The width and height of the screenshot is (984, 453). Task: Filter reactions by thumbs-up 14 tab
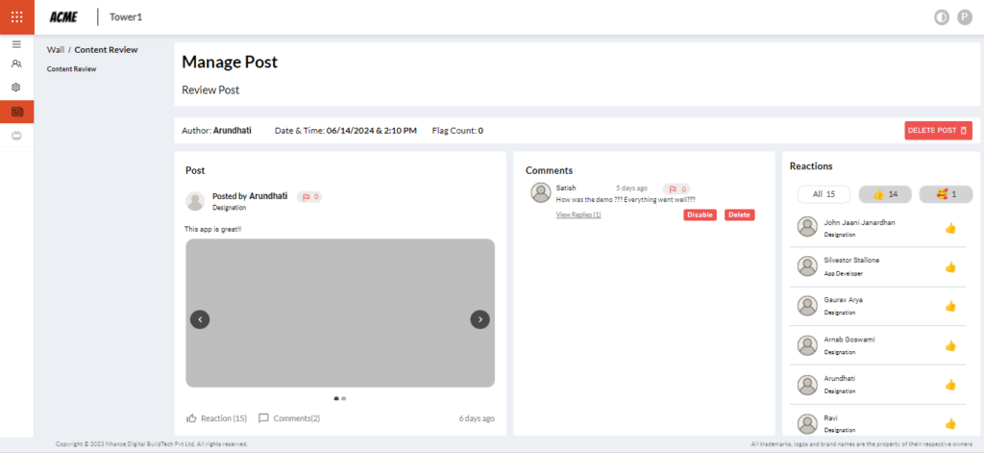pyautogui.click(x=884, y=194)
